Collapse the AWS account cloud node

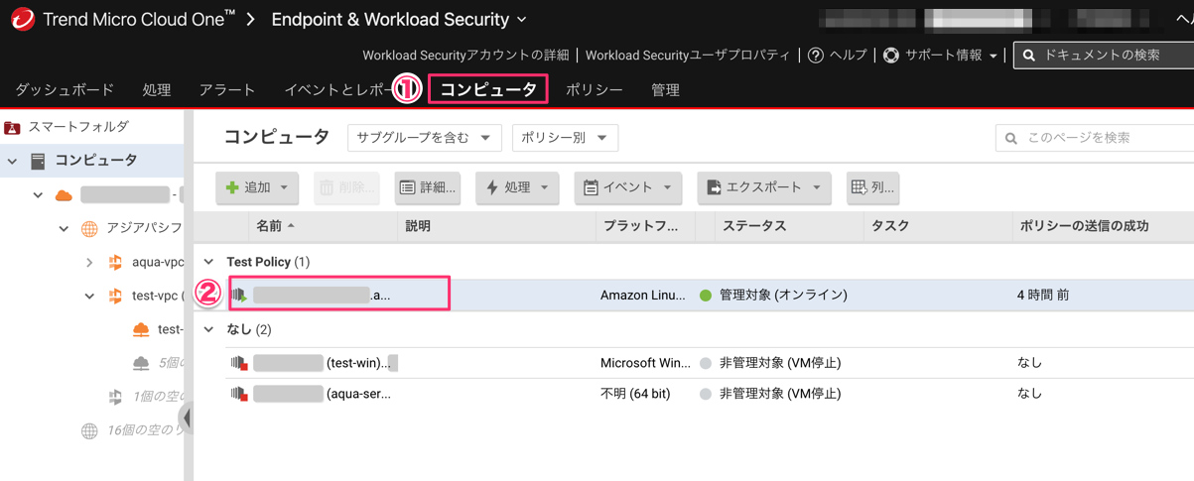(38, 195)
